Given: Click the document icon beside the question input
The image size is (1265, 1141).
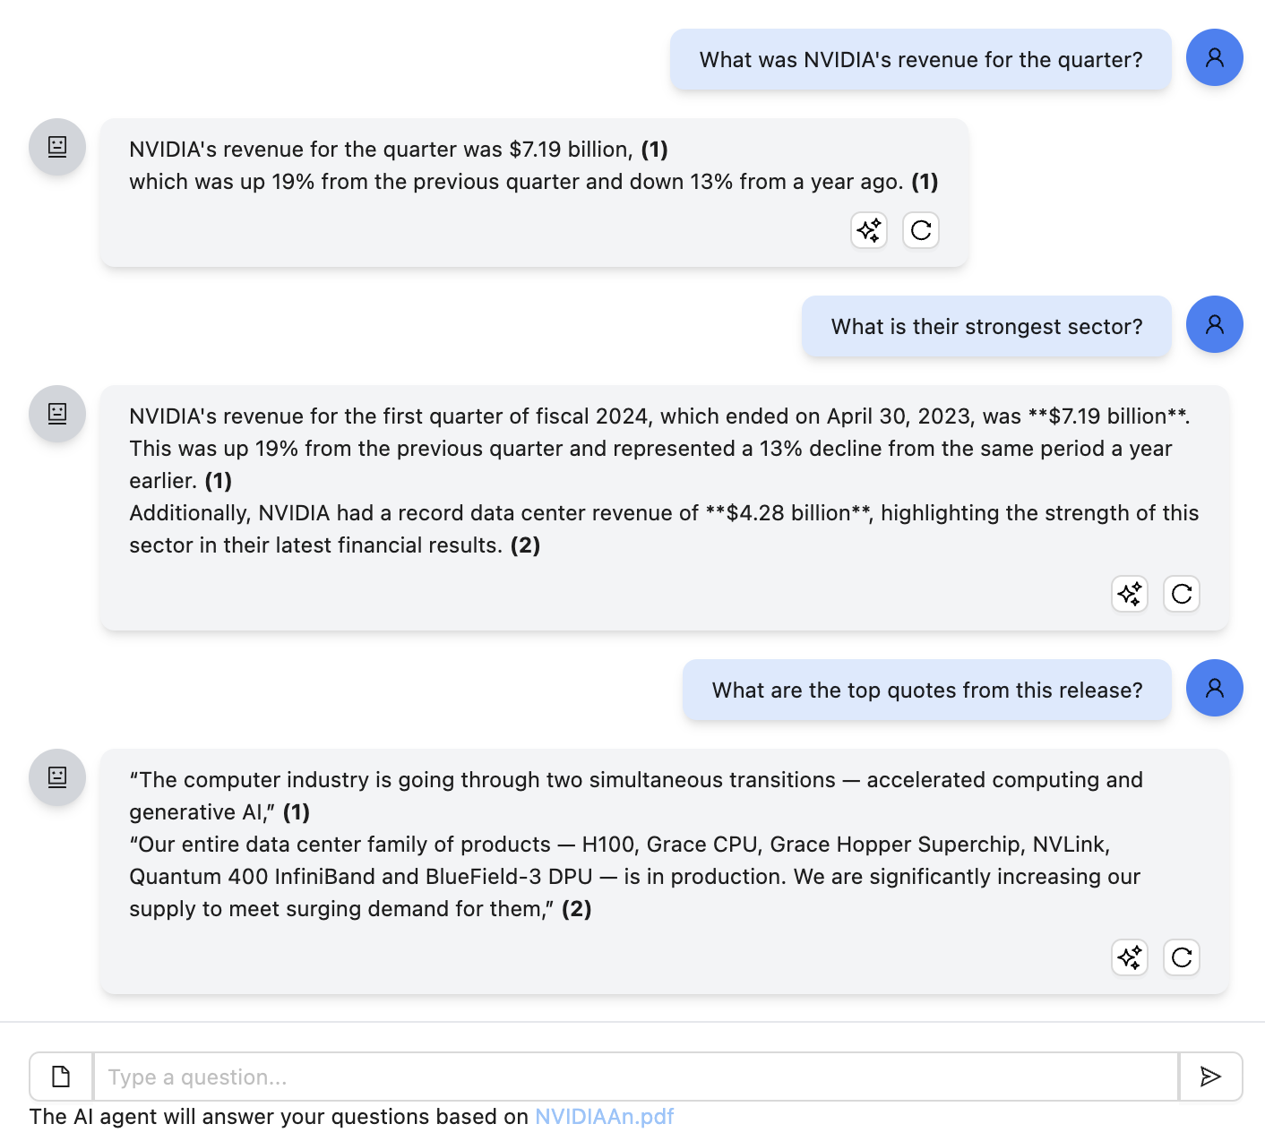Looking at the screenshot, I should coord(60,1077).
